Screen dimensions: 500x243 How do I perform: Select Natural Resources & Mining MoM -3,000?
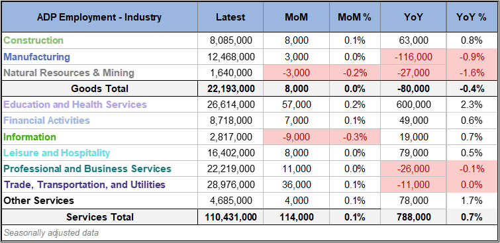click(x=296, y=73)
